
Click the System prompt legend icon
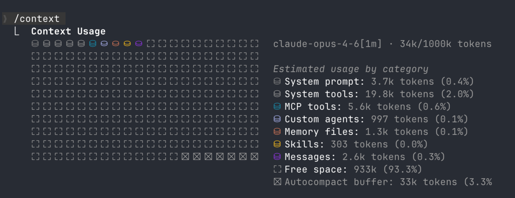tap(277, 81)
